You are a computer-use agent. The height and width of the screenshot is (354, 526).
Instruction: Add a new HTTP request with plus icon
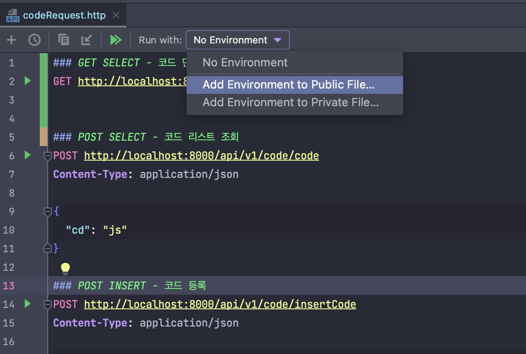pos(11,40)
